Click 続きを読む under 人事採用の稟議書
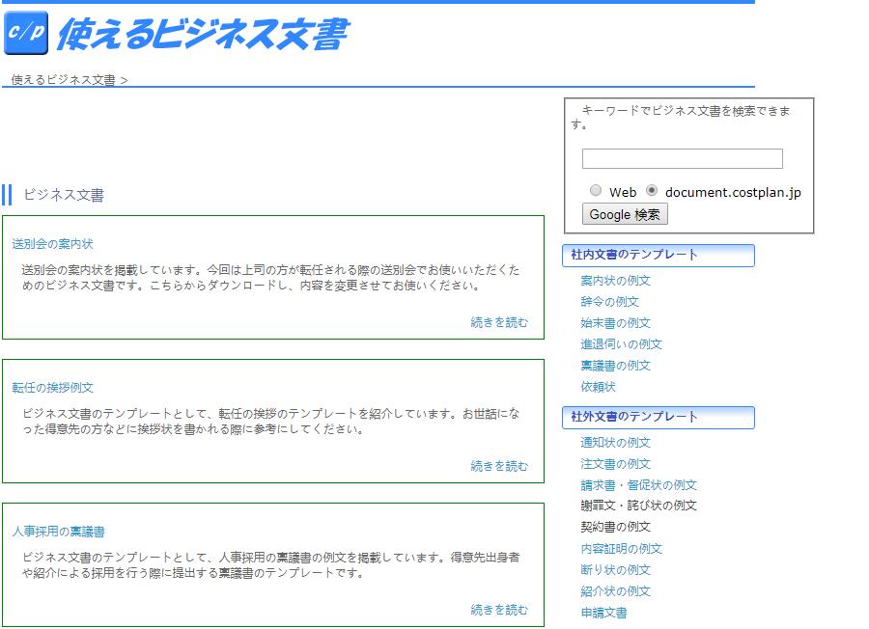Viewport: 869px width, 629px height. coord(499,610)
